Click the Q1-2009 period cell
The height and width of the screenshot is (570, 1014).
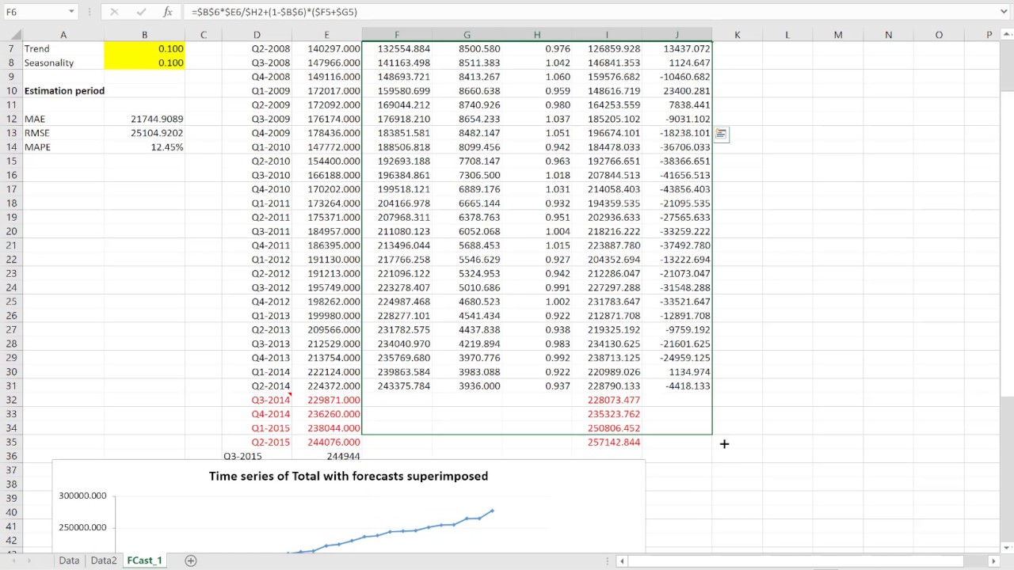click(x=257, y=91)
